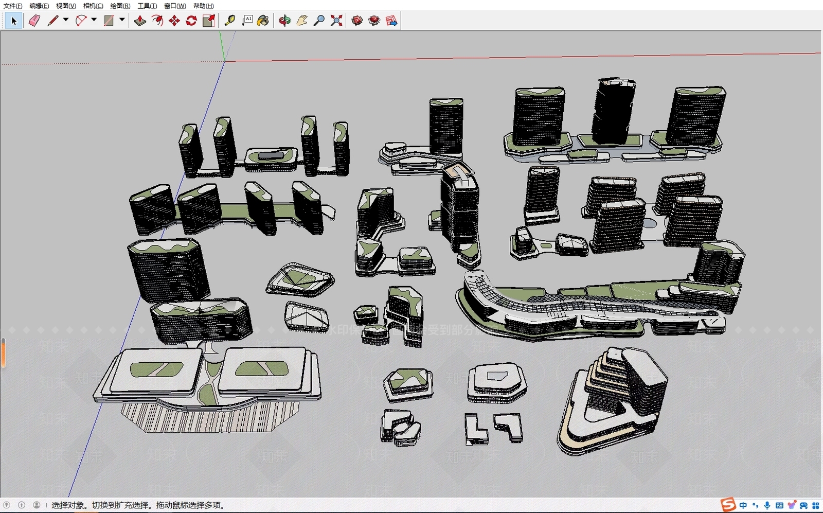Activate the Zoom magnifier tool
Image resolution: width=823 pixels, height=513 pixels.
(319, 21)
